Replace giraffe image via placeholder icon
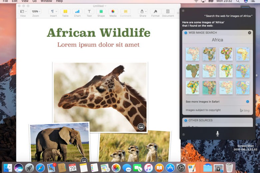Screen dimensions: 260x173 coord(141,127)
